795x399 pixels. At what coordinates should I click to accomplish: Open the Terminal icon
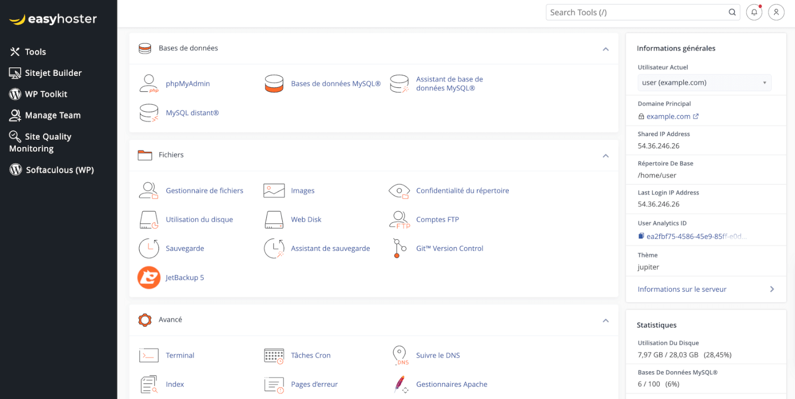click(149, 355)
